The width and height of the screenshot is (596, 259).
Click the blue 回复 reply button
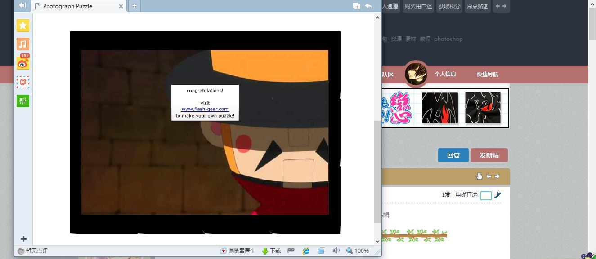453,155
